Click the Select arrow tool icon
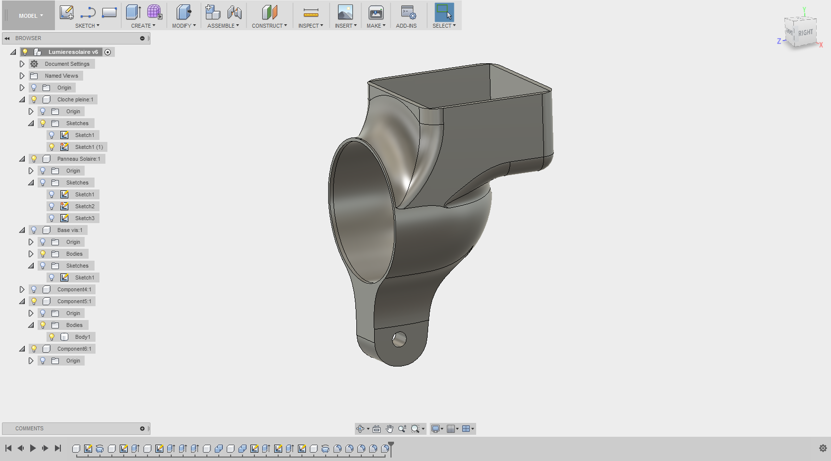831x461 pixels. 444,12
